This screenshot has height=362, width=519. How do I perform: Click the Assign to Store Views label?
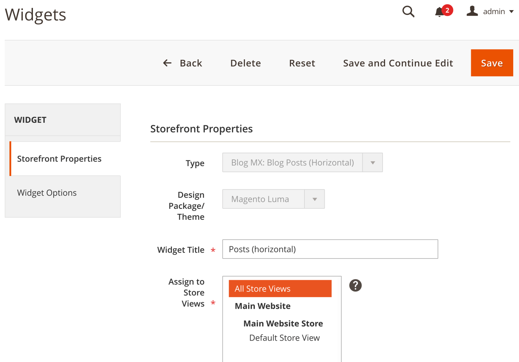[186, 292]
